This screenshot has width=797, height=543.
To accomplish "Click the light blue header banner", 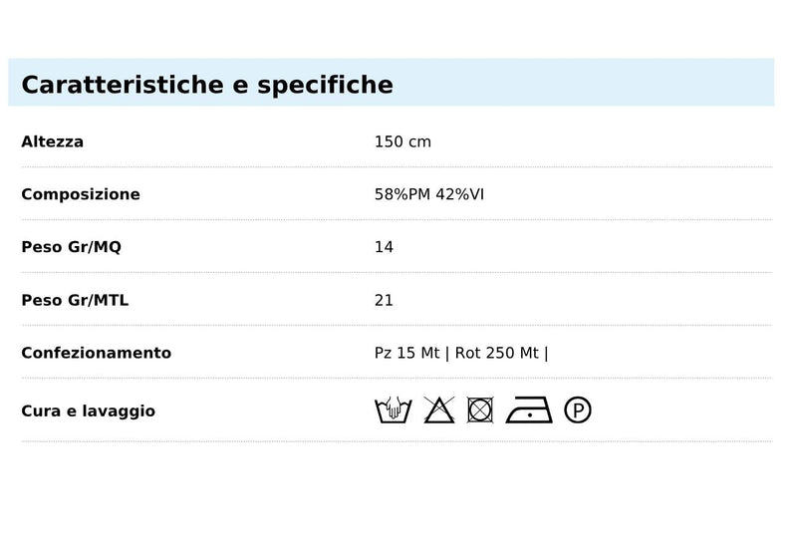I will pos(392,83).
